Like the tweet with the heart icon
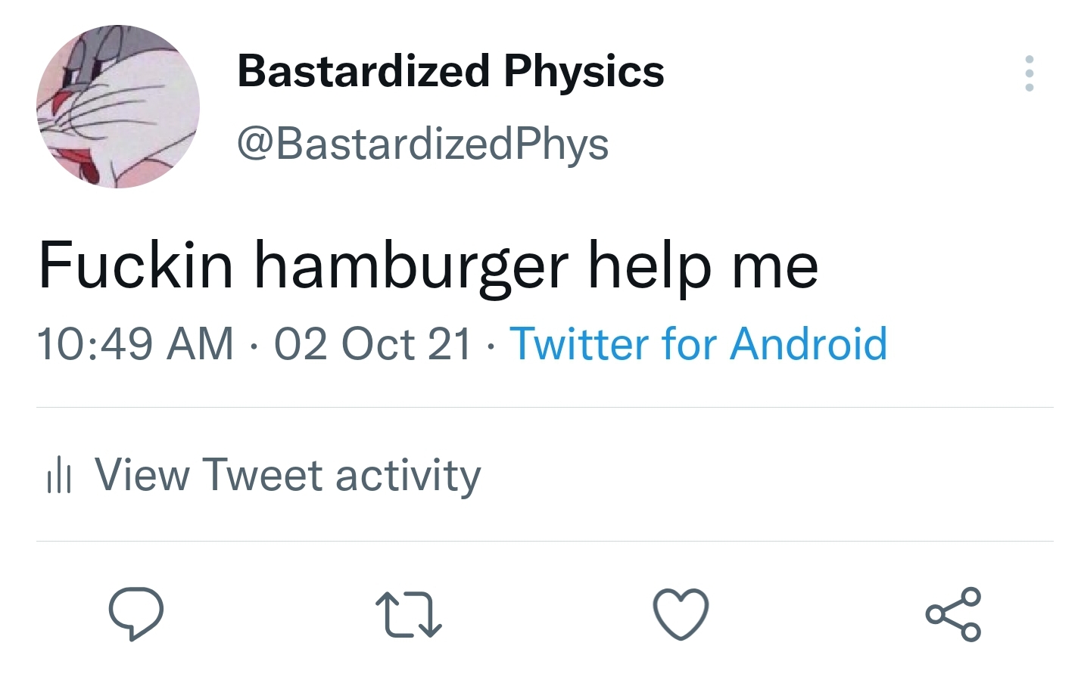Viewport: 1078px width, 680px height. pos(681,613)
